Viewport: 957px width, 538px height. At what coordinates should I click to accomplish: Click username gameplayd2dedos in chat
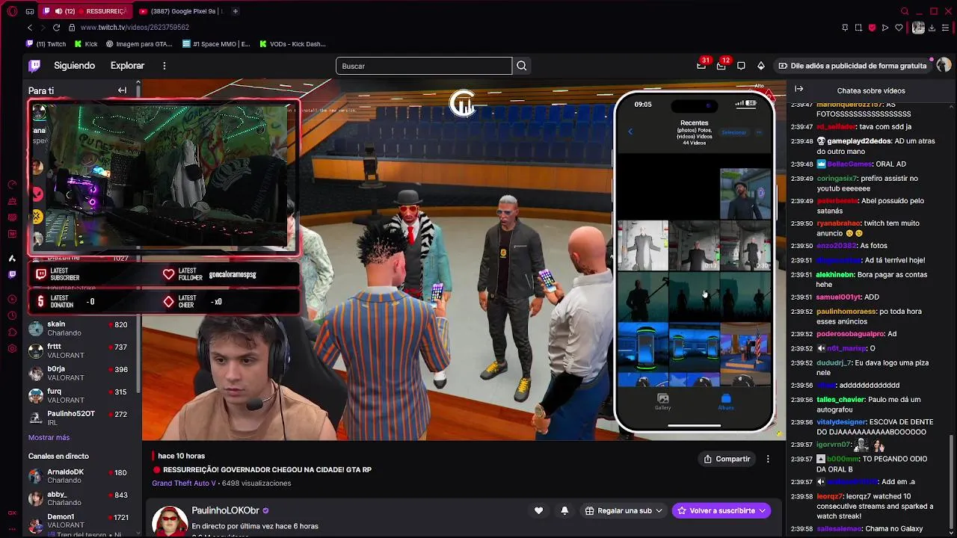pyautogui.click(x=858, y=141)
